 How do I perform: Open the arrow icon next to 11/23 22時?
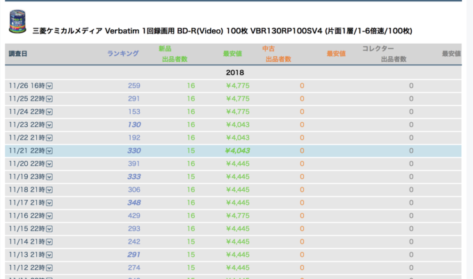point(49,125)
